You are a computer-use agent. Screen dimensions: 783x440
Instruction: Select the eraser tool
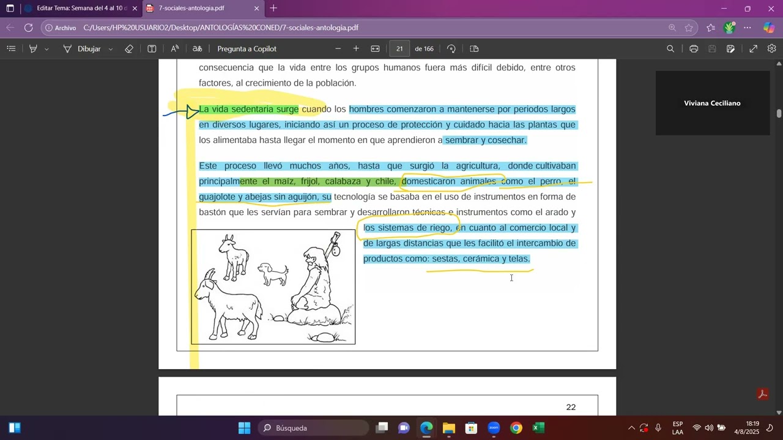click(x=129, y=49)
